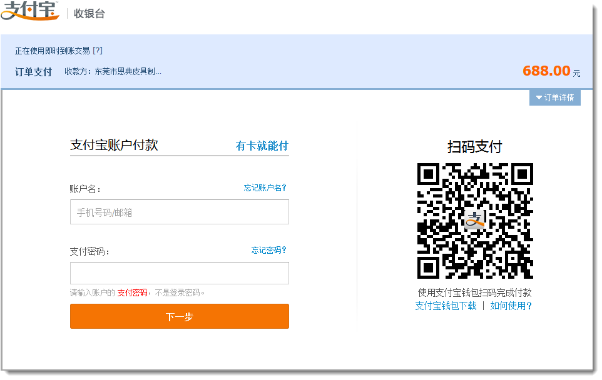Click the 扫码支付 heading
This screenshot has height=380, width=602.
click(474, 147)
